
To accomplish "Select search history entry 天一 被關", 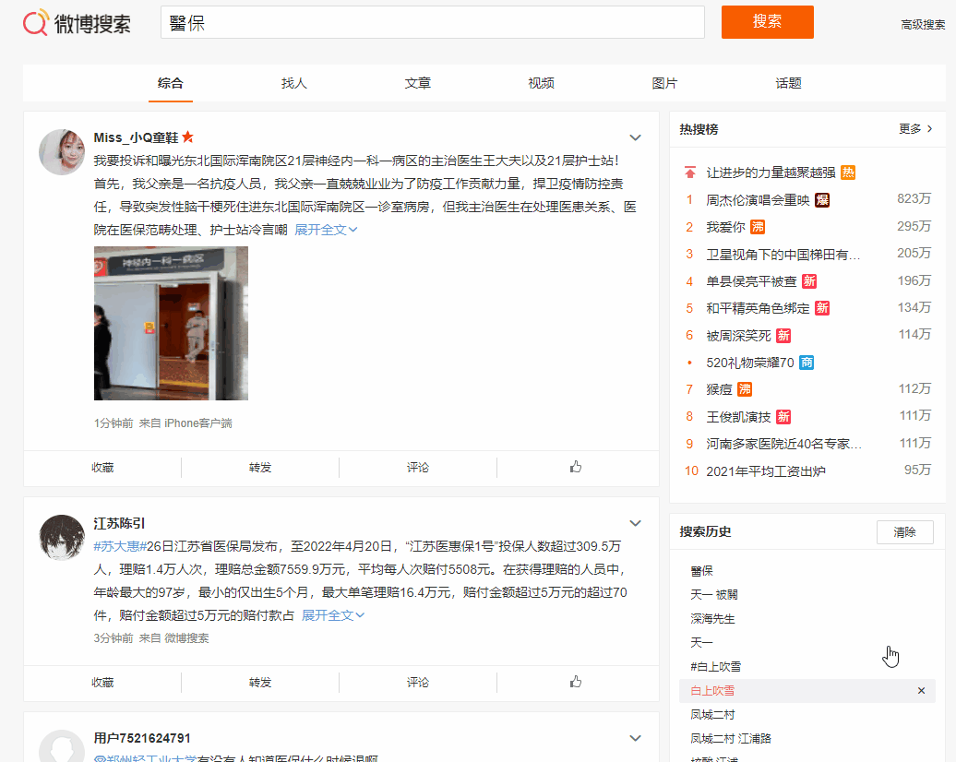I will pos(714,594).
